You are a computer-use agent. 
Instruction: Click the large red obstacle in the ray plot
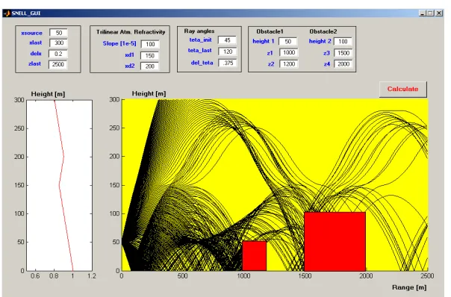pos(335,242)
